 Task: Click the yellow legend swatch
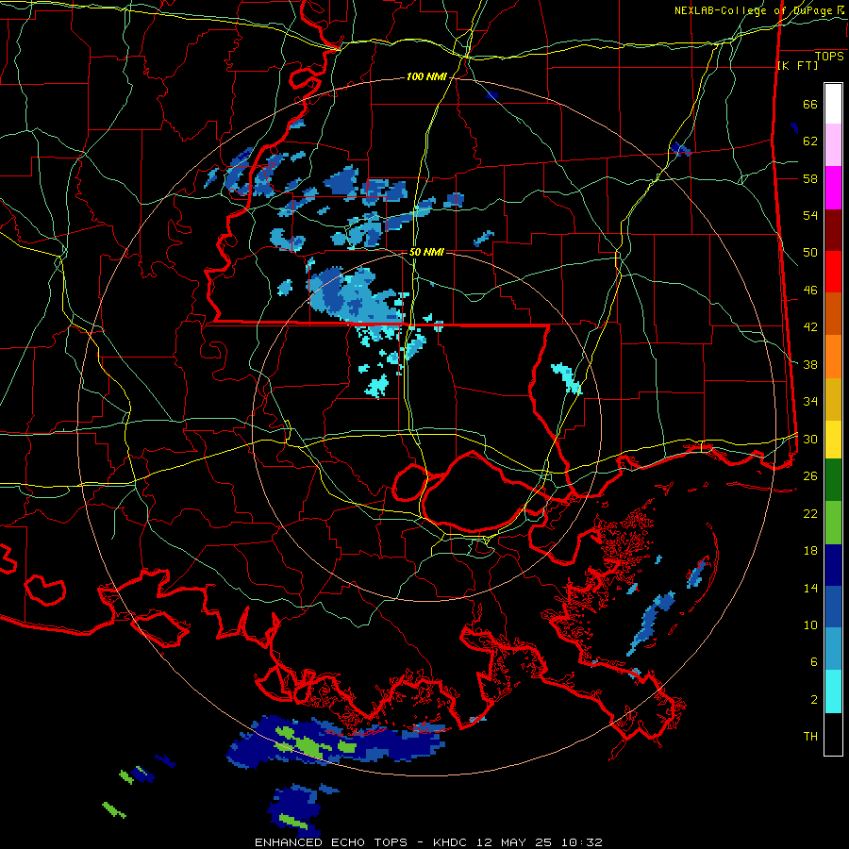(x=833, y=439)
